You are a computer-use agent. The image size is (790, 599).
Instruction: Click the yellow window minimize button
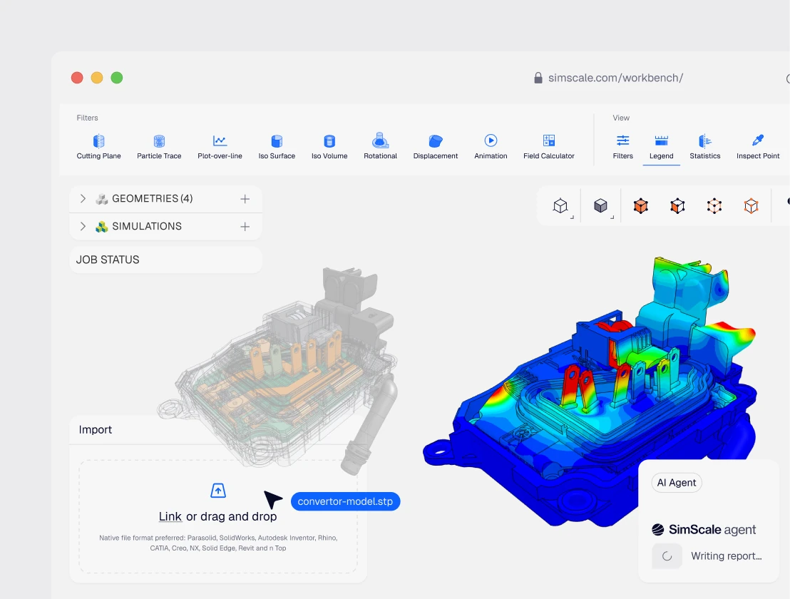pyautogui.click(x=97, y=78)
